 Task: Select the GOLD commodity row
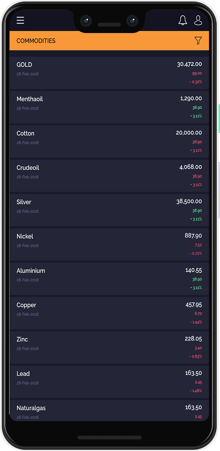(x=109, y=73)
